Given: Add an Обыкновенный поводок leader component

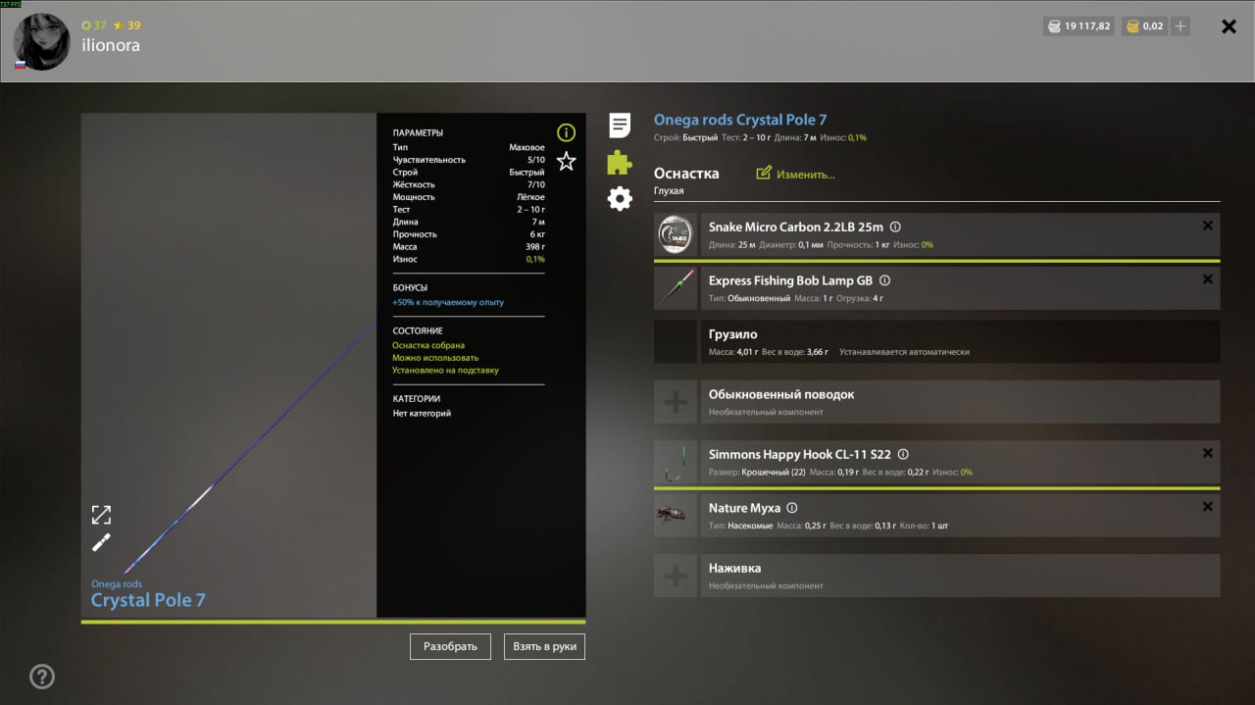Looking at the screenshot, I should 676,402.
